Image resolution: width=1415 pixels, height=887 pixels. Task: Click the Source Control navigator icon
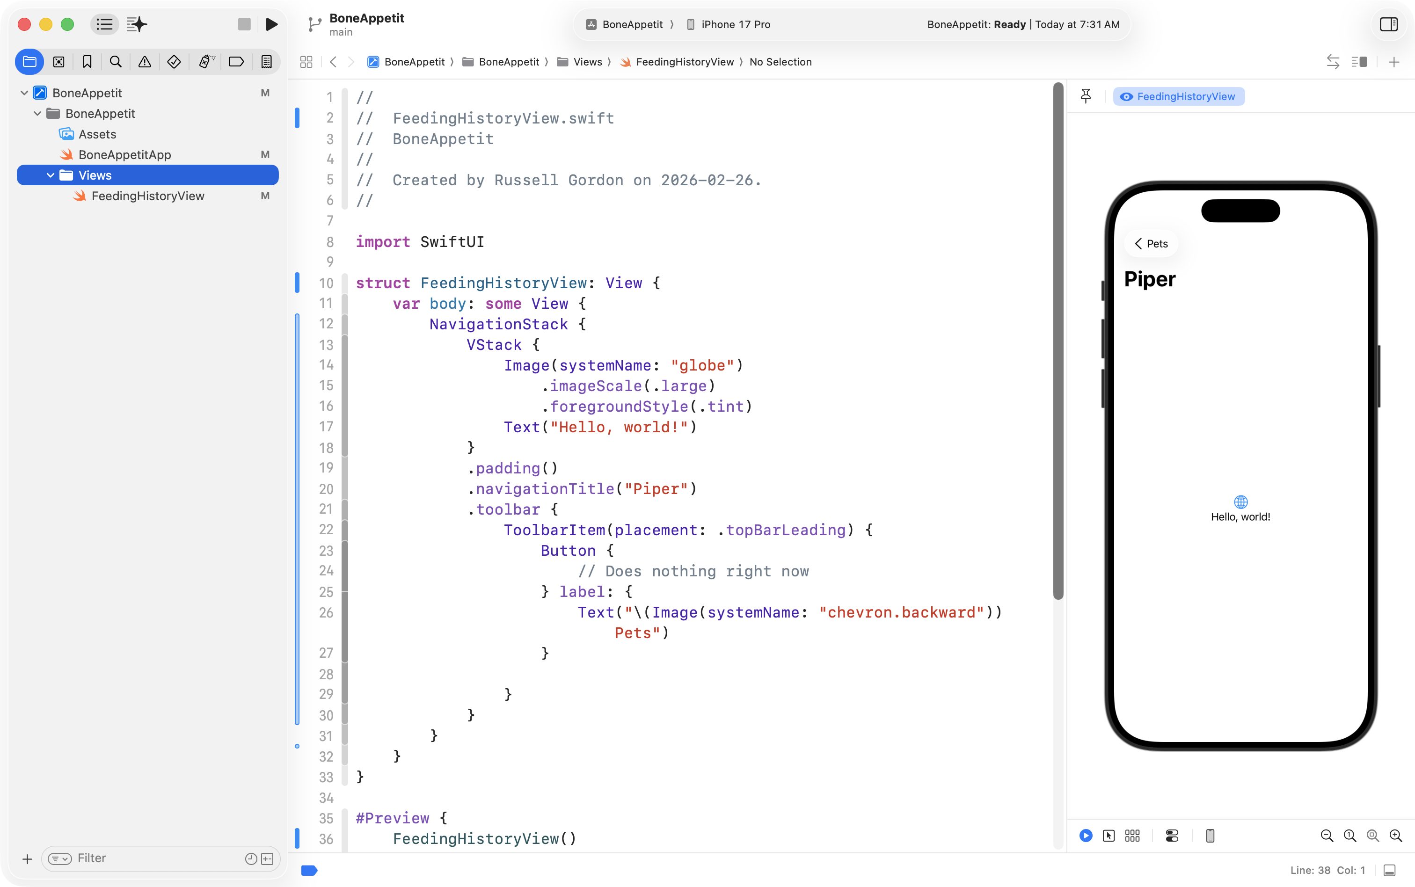58,62
